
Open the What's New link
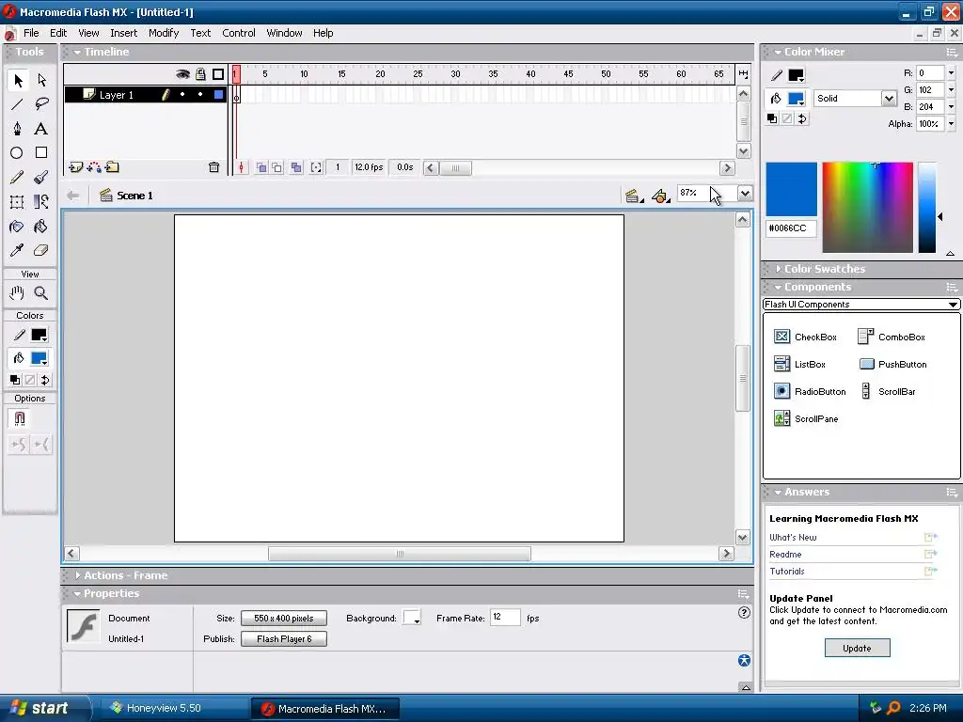click(793, 538)
